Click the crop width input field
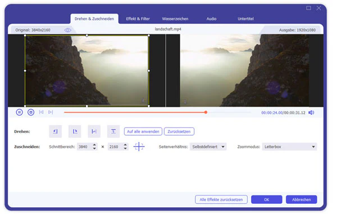This screenshot has width=337, height=214. (x=85, y=147)
